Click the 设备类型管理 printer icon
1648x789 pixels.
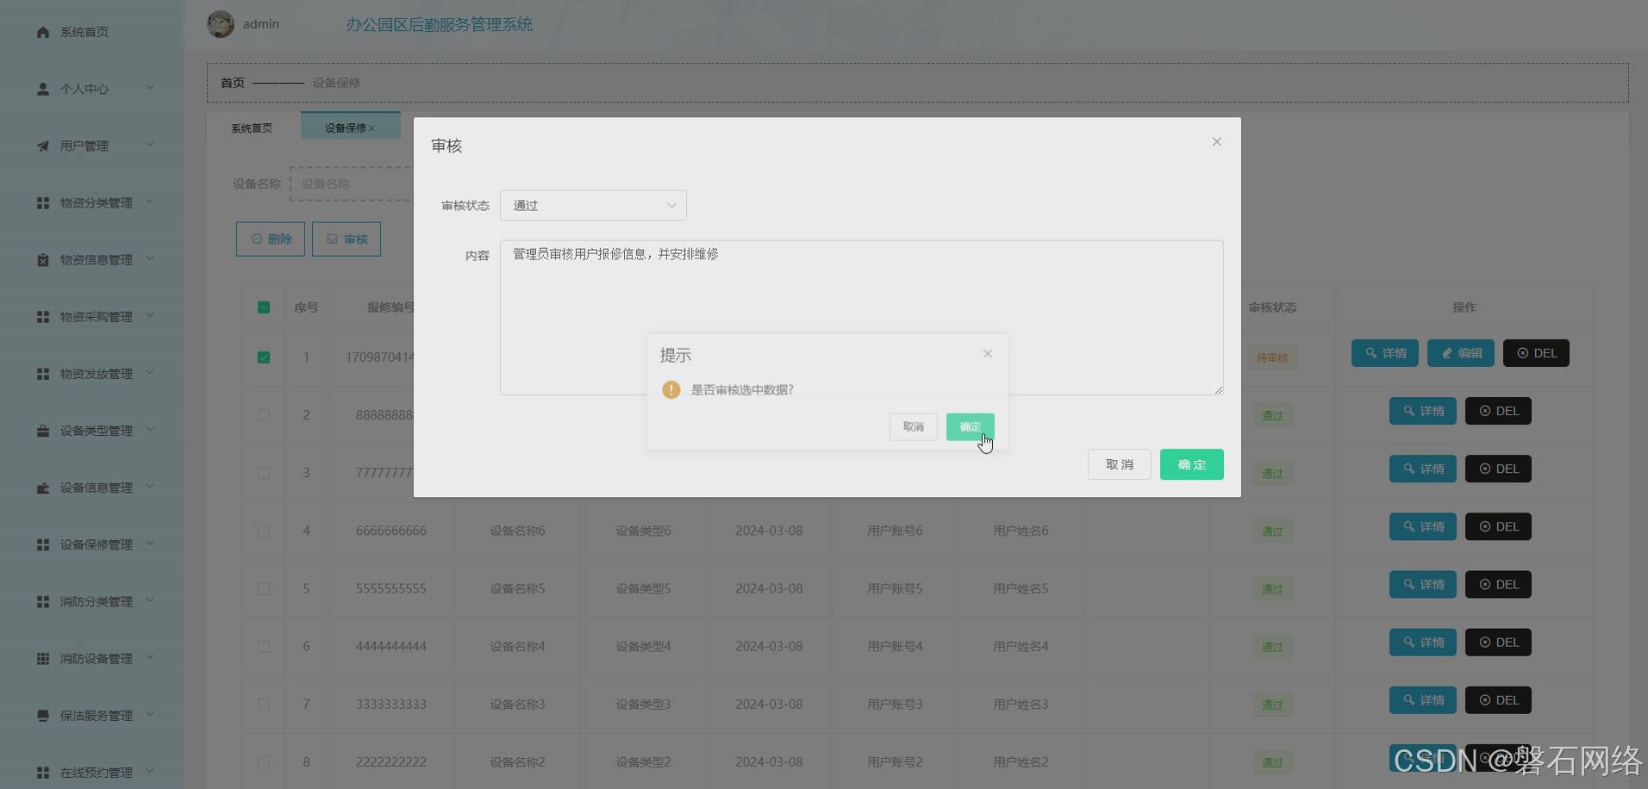coord(42,430)
